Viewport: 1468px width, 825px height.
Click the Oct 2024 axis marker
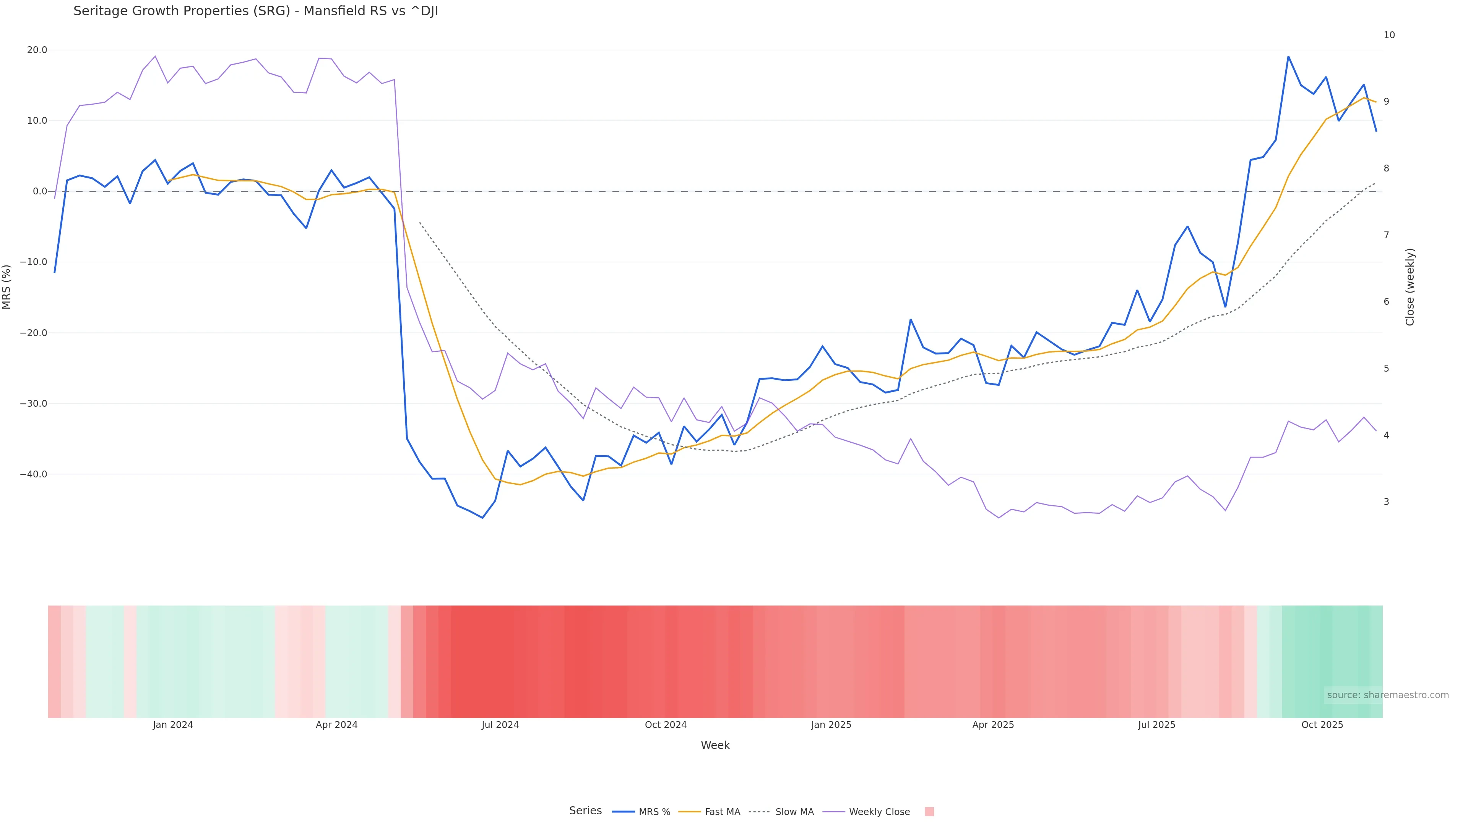(666, 725)
